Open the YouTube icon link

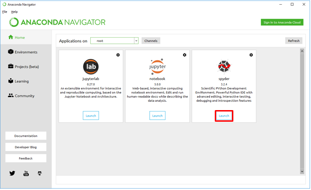(26, 173)
